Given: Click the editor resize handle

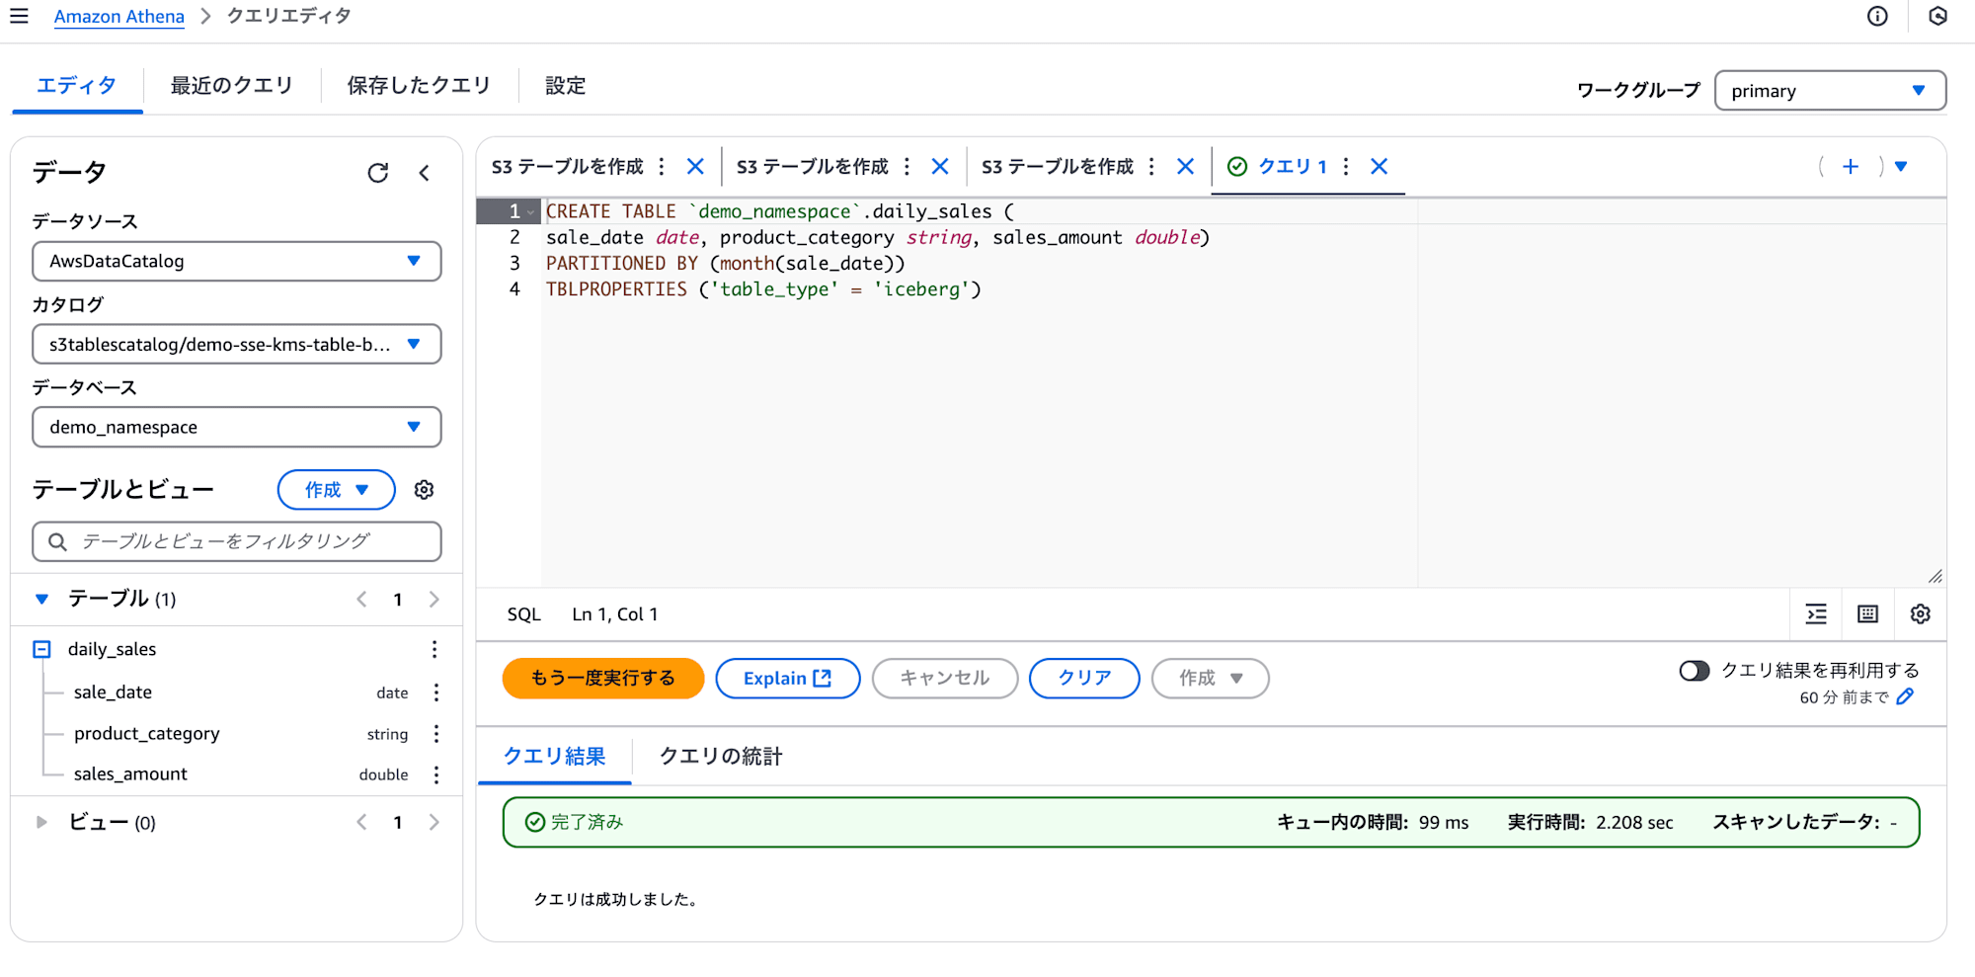Looking at the screenshot, I should (x=1935, y=577).
